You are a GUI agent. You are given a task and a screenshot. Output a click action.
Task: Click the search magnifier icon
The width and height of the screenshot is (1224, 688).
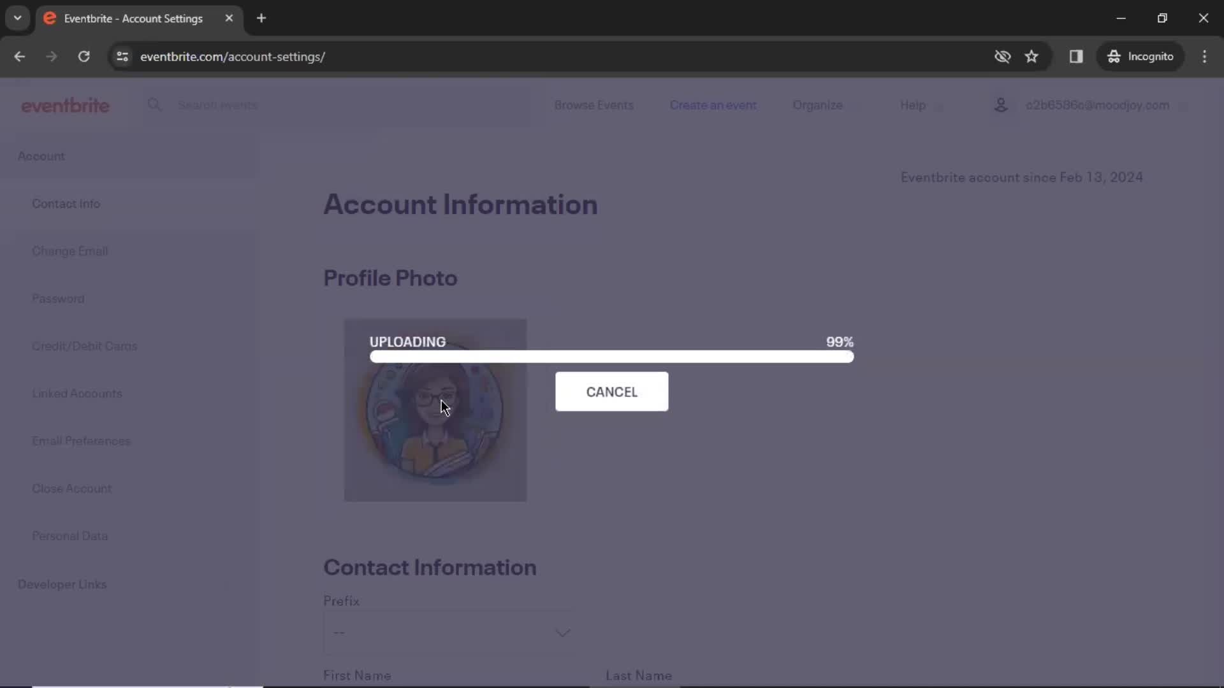point(154,104)
